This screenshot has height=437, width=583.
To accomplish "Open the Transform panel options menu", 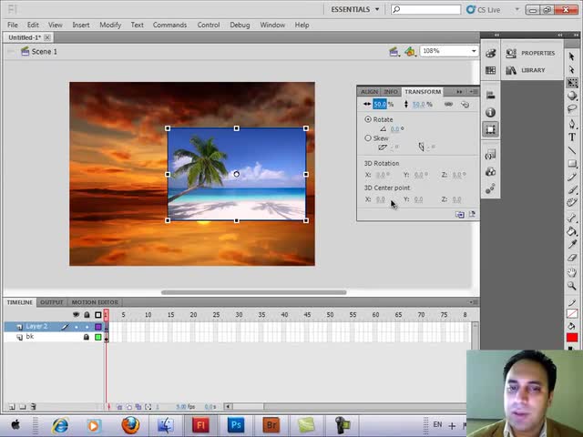I will (473, 92).
